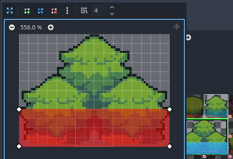
Task: Select the edit points tool
Action: [x=41, y=11]
